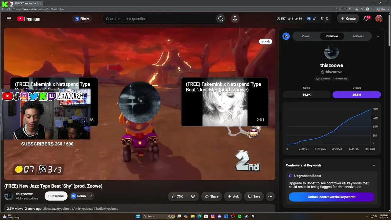The width and height of the screenshot is (391, 220).
Task: Click the taskbar Search box
Action: pos(159,216)
